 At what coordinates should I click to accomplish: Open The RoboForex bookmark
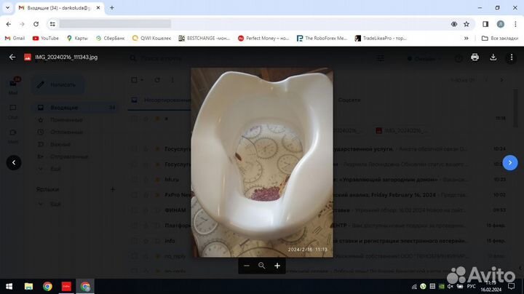coord(322,38)
